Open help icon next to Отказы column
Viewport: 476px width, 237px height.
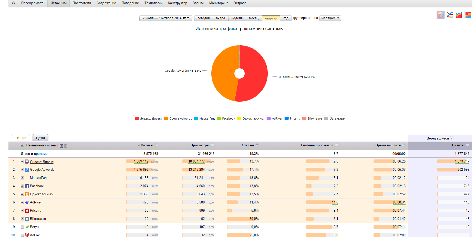click(x=257, y=145)
